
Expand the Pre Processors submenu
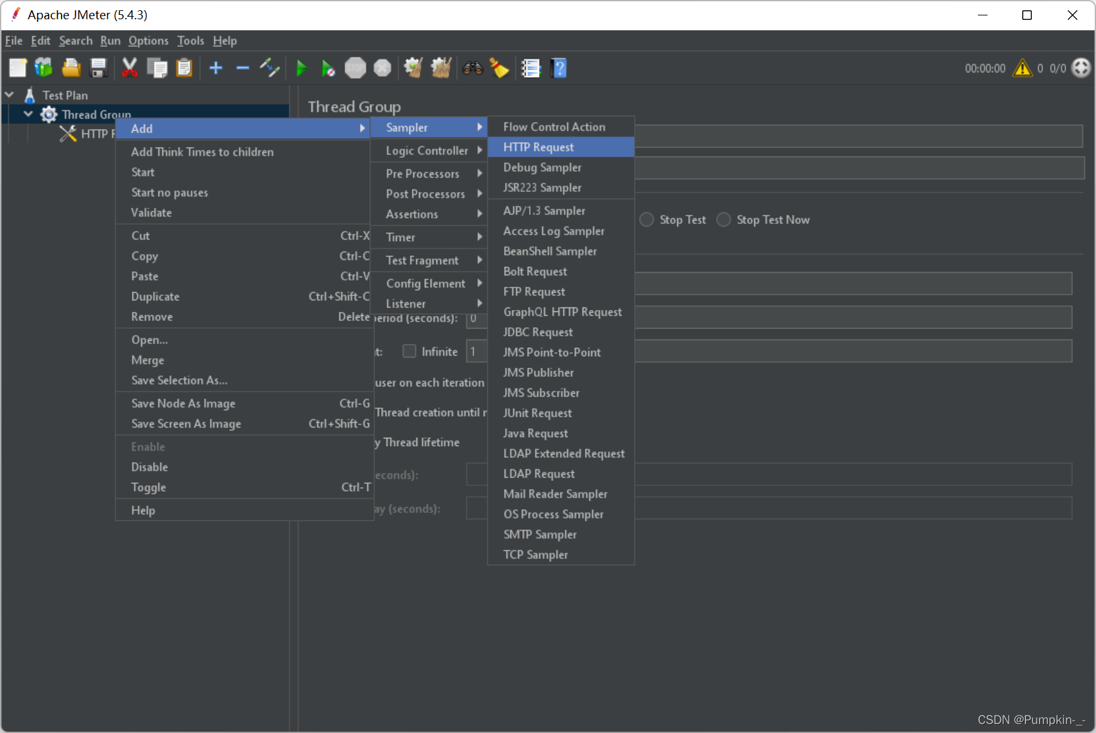coord(428,174)
